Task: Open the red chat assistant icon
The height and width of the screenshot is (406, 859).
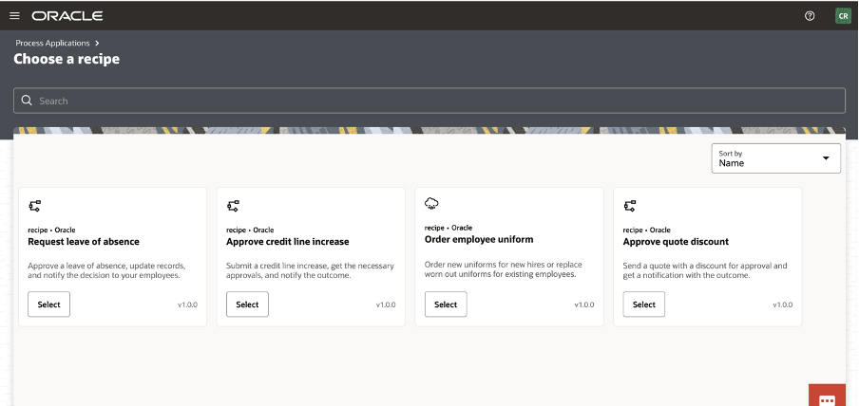Action: pyautogui.click(x=828, y=398)
